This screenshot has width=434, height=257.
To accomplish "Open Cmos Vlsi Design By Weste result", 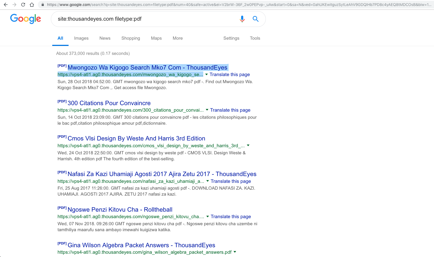I will [136, 138].
